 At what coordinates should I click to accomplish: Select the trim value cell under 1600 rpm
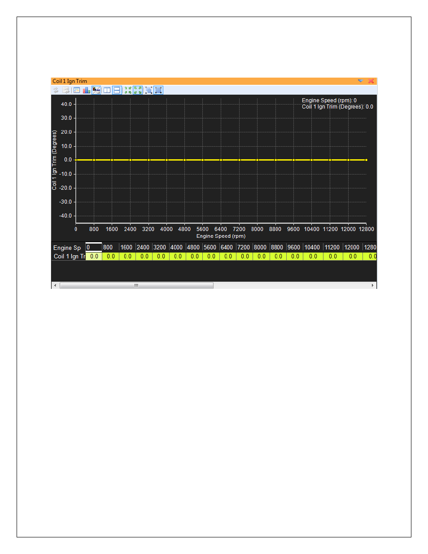point(127,257)
